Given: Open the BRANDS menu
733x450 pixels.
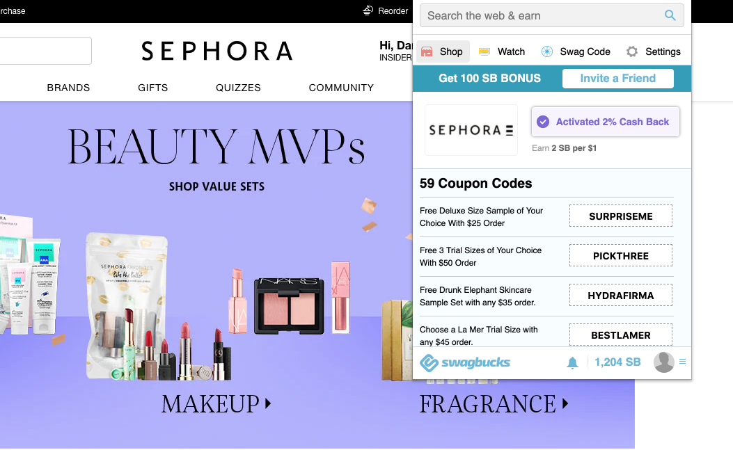Looking at the screenshot, I should [68, 88].
